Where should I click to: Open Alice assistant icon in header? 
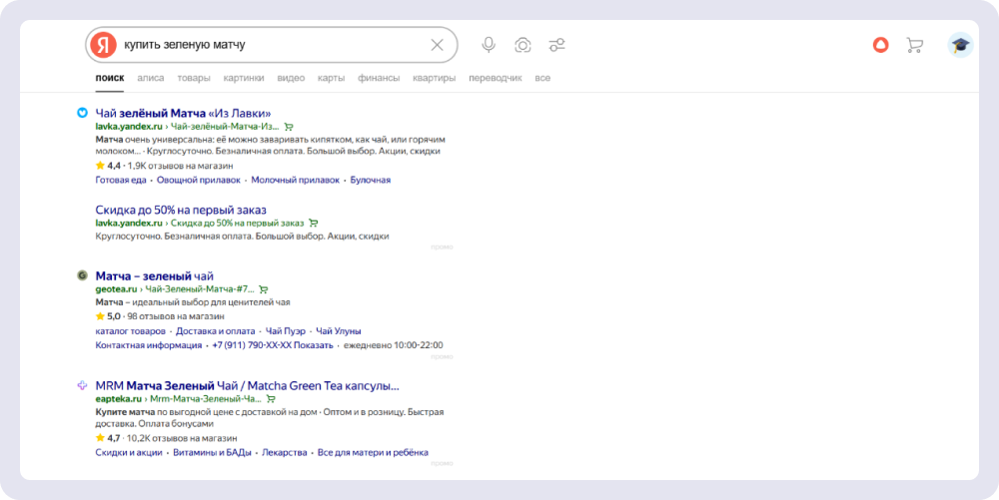tap(881, 45)
